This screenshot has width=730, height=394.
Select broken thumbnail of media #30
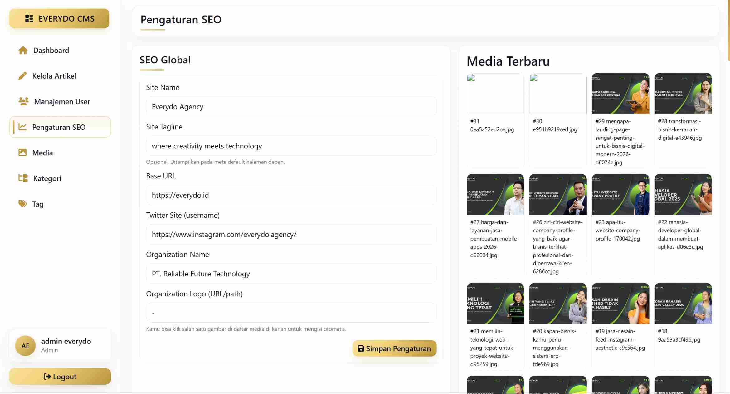tap(558, 94)
